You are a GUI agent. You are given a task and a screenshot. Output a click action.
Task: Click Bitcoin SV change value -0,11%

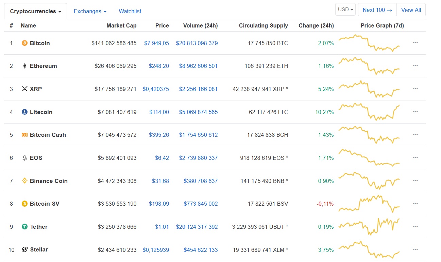(x=325, y=204)
